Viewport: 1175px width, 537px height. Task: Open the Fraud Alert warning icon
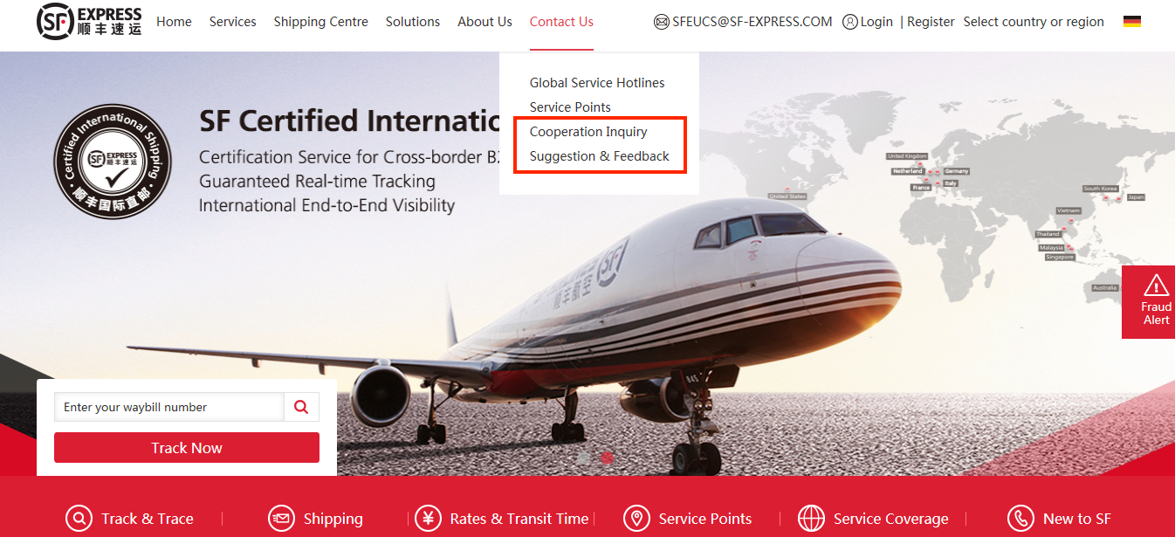tap(1156, 285)
